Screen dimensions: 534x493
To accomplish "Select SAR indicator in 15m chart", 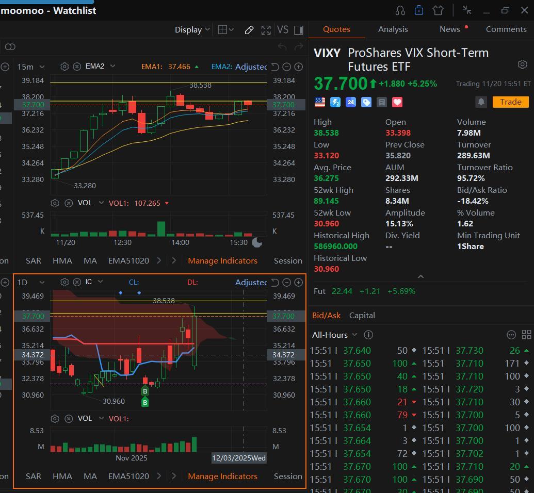I will 34,261.
